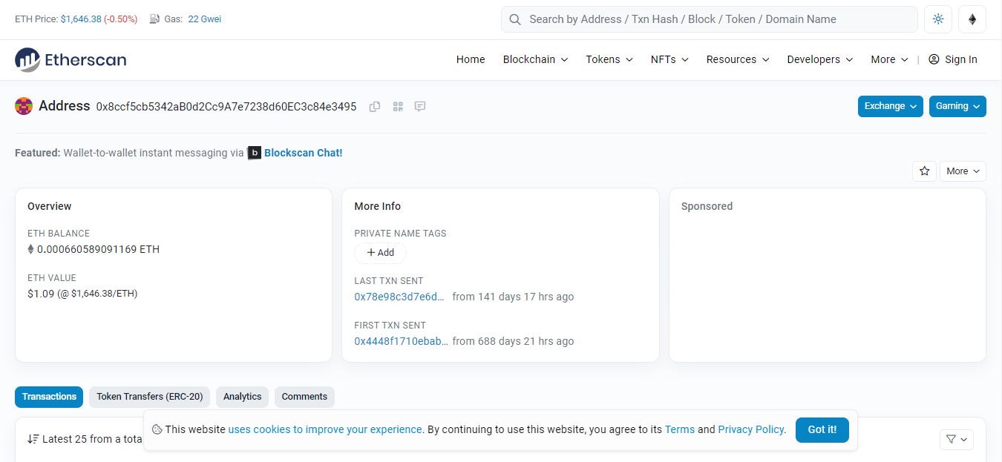Click the Etherscan logo
1002x462 pixels.
point(71,59)
